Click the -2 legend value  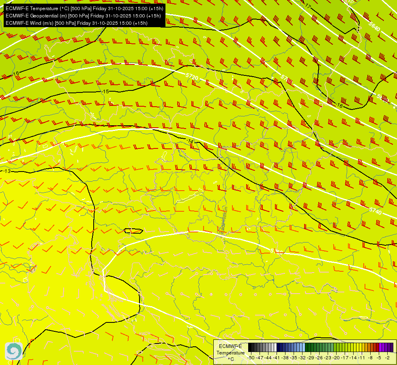(387, 358)
